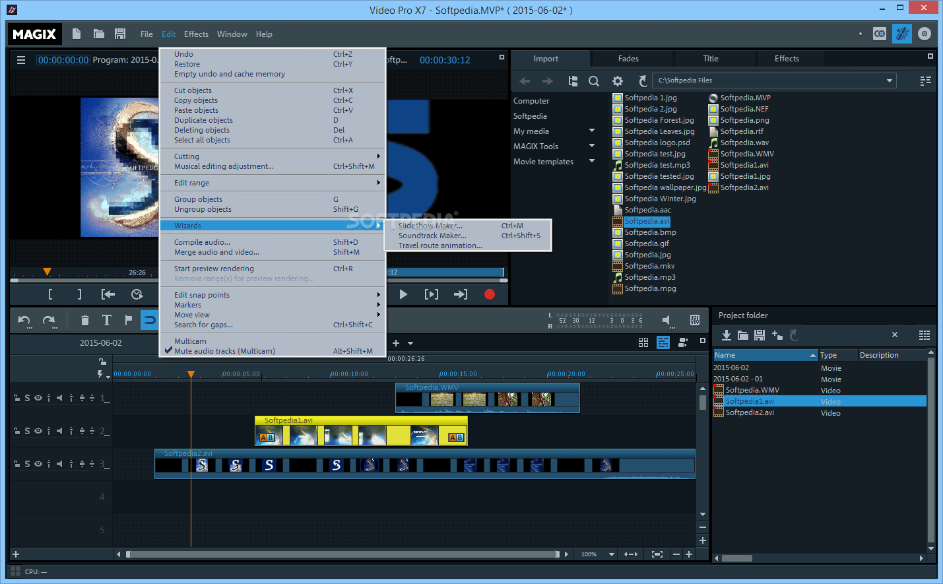This screenshot has height=584, width=943.
Task: Open the Edit range submenu
Action: (x=272, y=183)
